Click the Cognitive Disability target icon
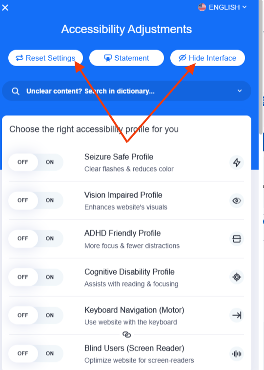 pos(237,277)
